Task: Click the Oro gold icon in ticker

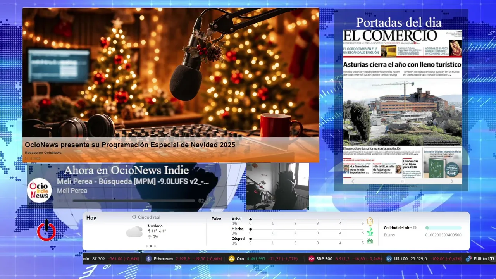Action: pyautogui.click(x=232, y=258)
